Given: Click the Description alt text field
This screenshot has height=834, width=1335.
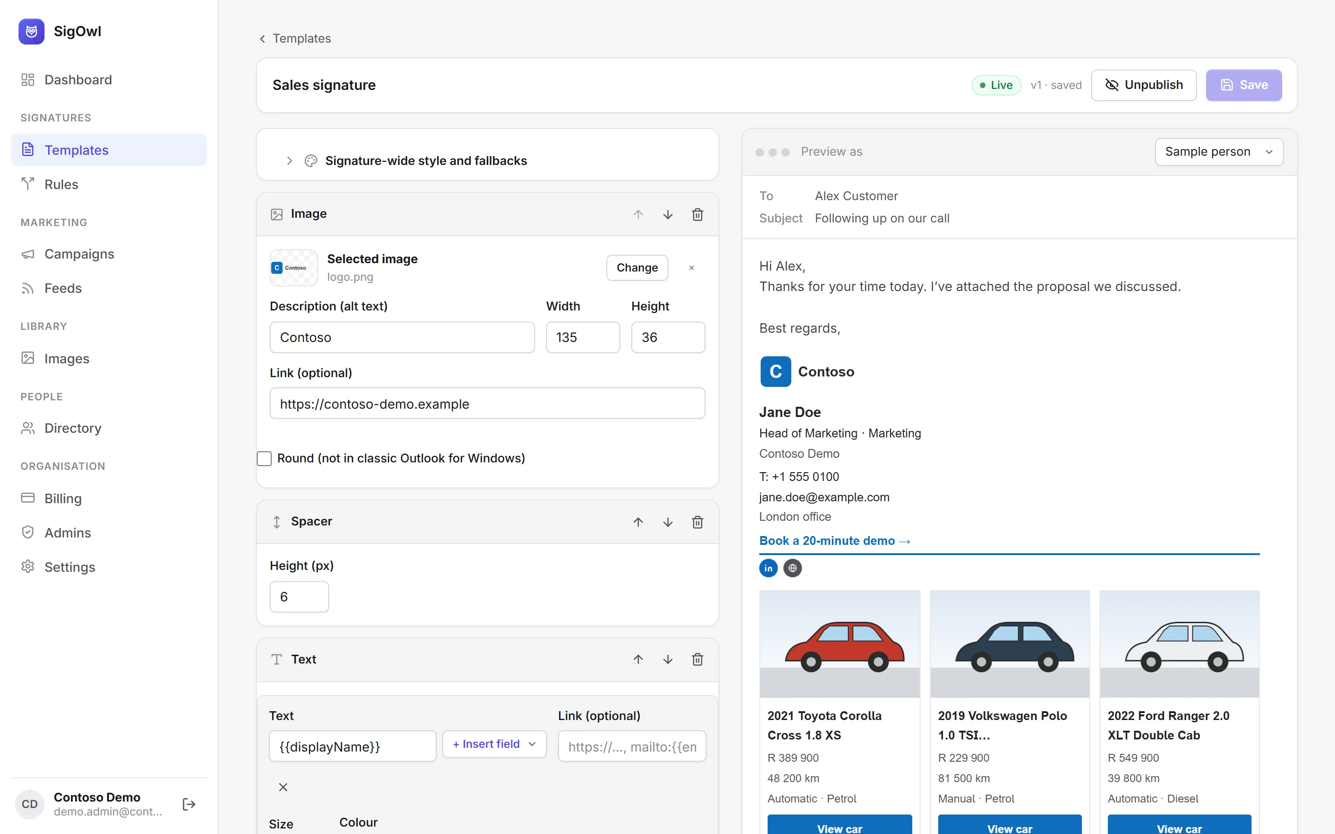Looking at the screenshot, I should (401, 337).
